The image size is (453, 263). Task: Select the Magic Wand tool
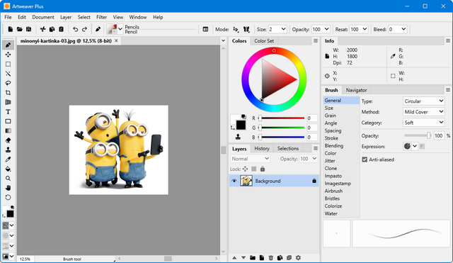8,74
